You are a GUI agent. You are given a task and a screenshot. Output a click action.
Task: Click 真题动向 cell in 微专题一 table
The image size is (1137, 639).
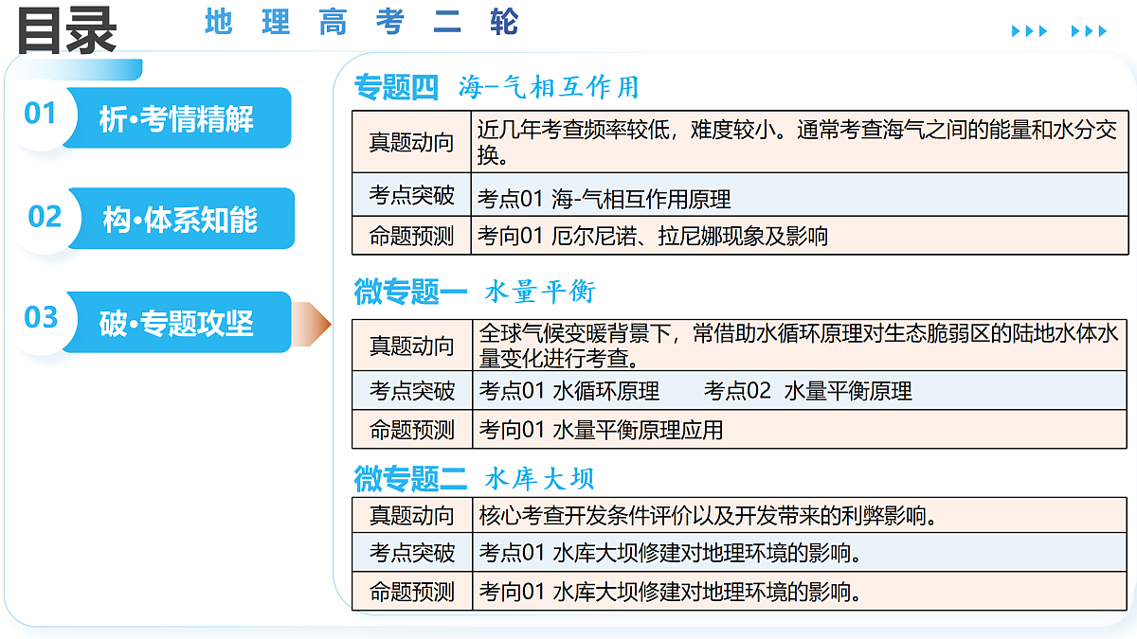pyautogui.click(x=412, y=346)
